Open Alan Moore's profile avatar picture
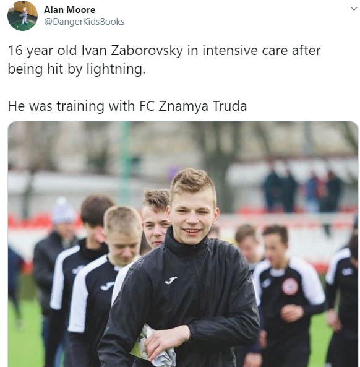Screen dimensions: 360x367 coord(22,15)
